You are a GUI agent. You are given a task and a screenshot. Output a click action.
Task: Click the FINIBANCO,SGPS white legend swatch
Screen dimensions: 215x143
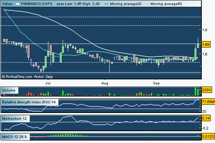18,4
